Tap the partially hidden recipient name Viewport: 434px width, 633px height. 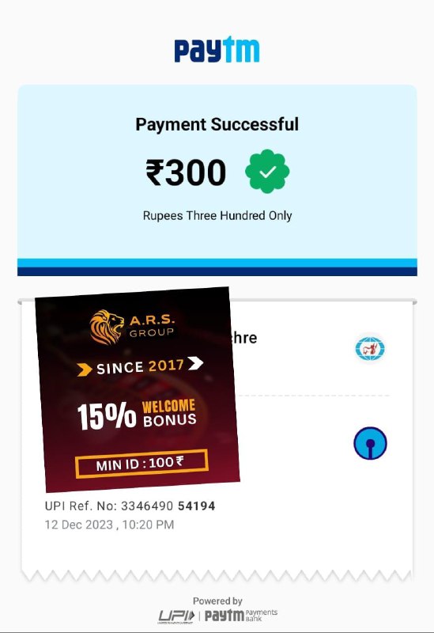pos(243,338)
